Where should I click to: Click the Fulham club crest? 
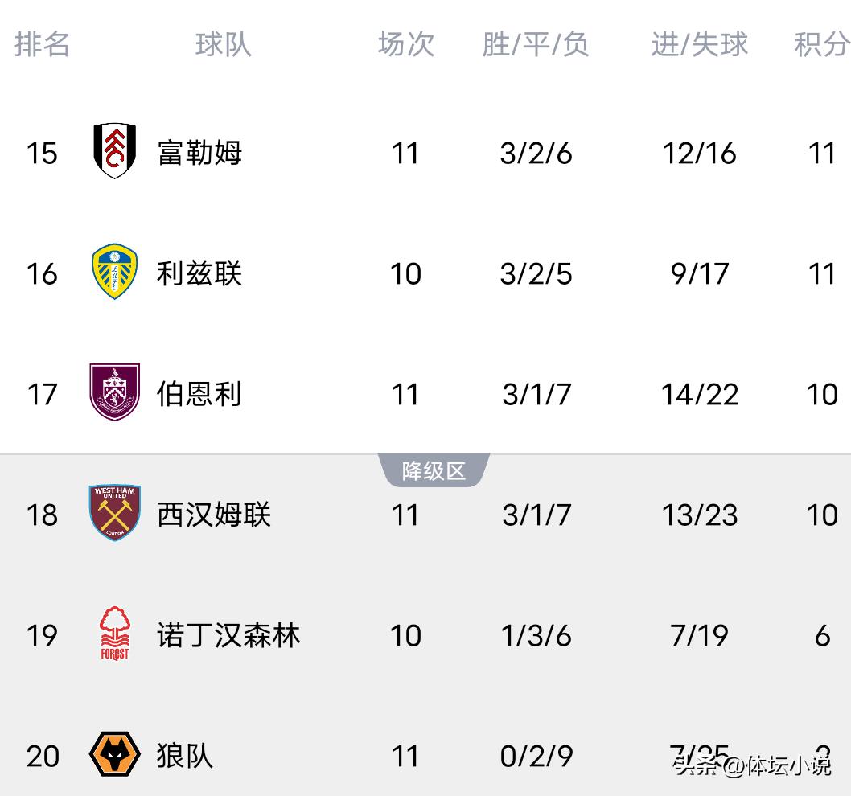(x=114, y=151)
